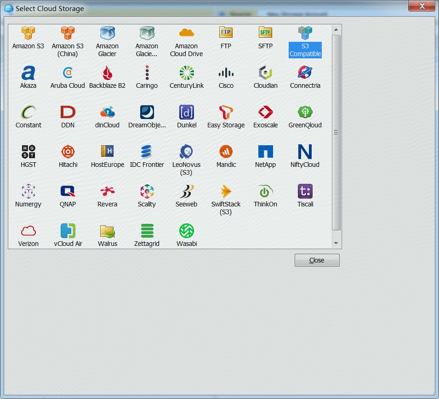Click the HGST provider icon

click(x=29, y=152)
